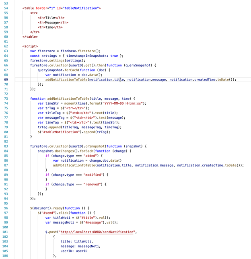Click the opening <script> tag
The width and height of the screenshot is (251, 259).
[x=30, y=46]
